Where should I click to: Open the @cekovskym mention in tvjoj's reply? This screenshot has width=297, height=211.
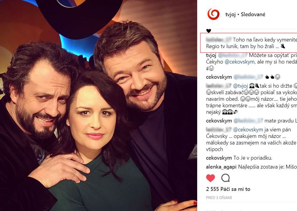coord(240,62)
